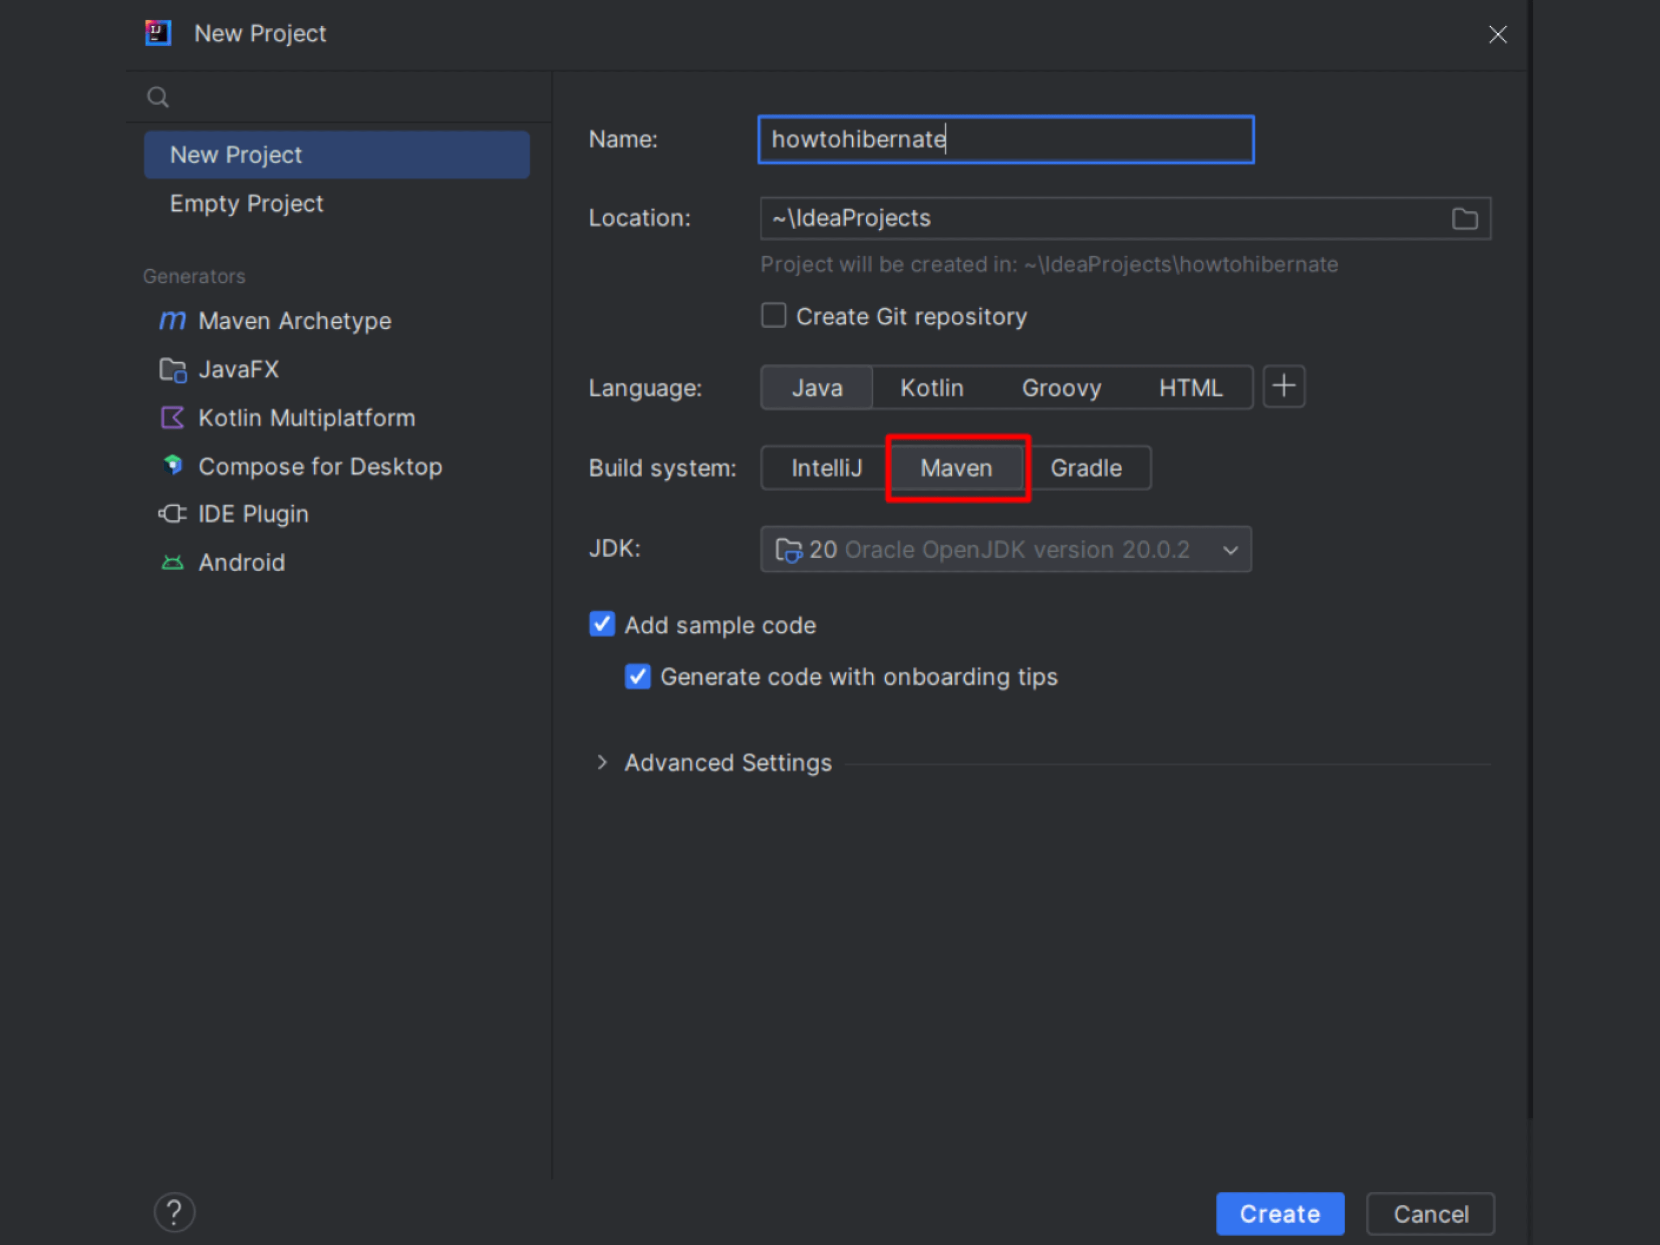This screenshot has height=1245, width=1660.
Task: Expand Advanced Settings section
Action: pos(602,763)
